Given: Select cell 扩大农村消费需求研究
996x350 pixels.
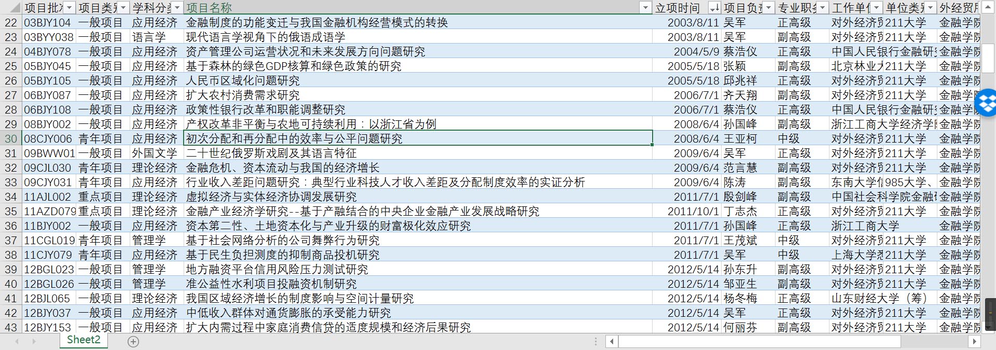Looking at the screenshot, I should (x=418, y=95).
